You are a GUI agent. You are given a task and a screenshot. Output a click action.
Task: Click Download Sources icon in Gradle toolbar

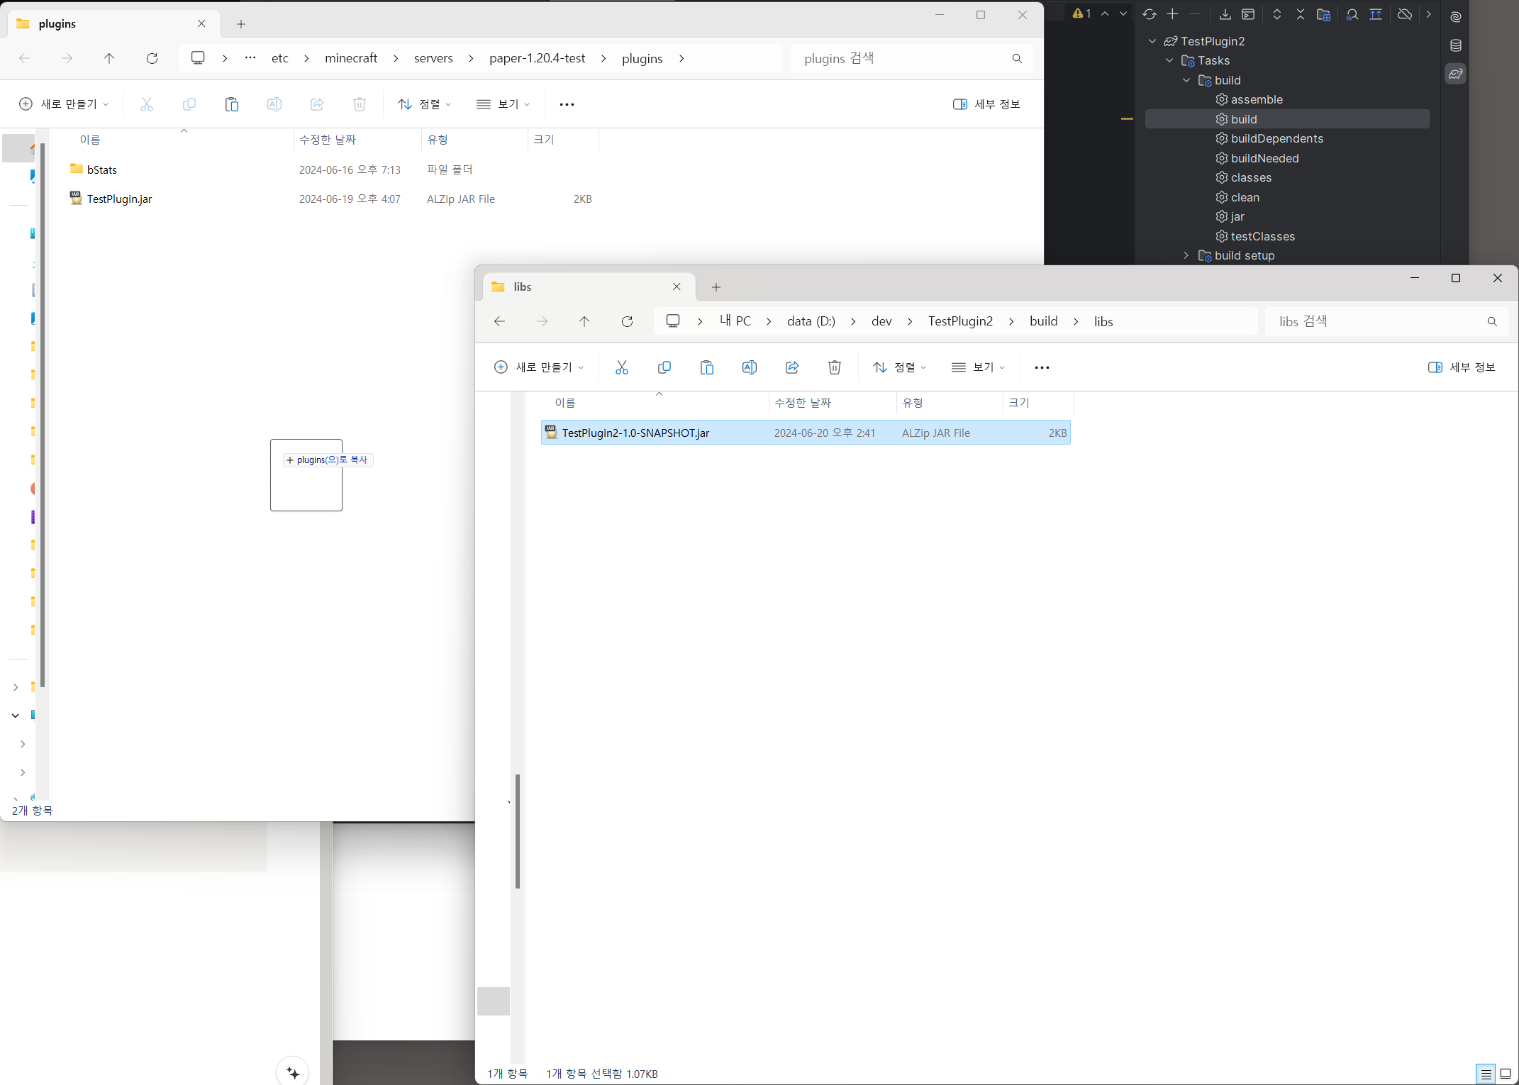pyautogui.click(x=1225, y=14)
